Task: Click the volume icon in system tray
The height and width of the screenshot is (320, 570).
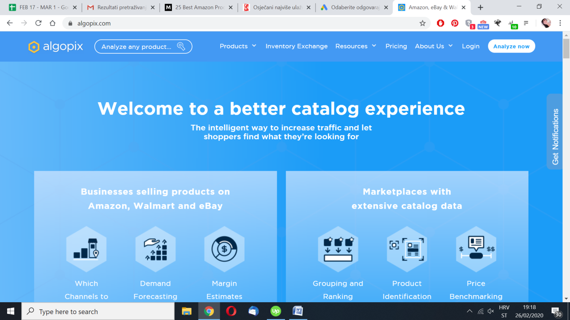Action: pos(491,311)
